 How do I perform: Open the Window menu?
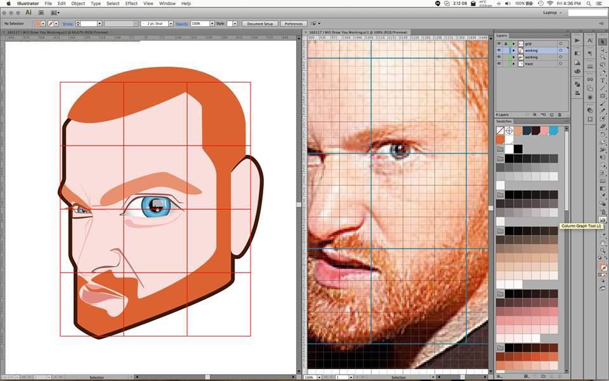pos(167,4)
